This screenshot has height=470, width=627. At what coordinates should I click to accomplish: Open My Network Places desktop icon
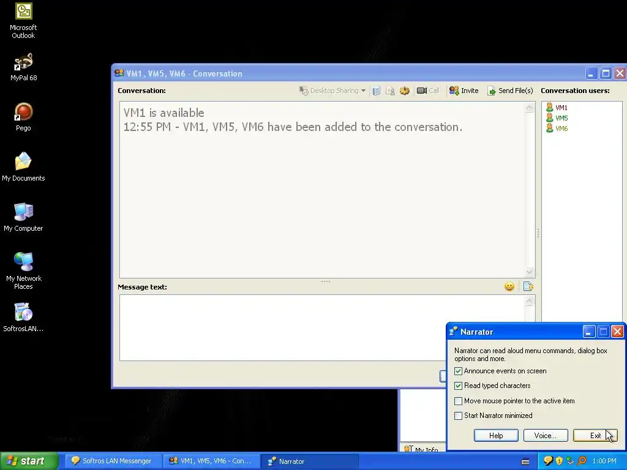point(24,271)
